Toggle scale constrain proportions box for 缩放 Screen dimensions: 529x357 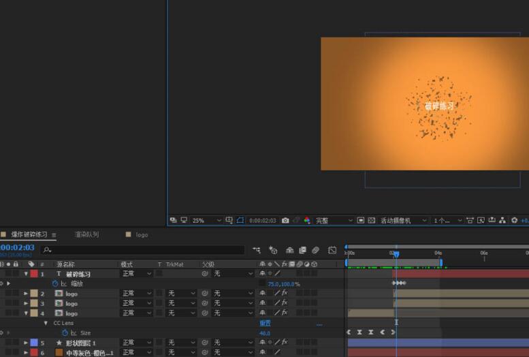coord(262,283)
